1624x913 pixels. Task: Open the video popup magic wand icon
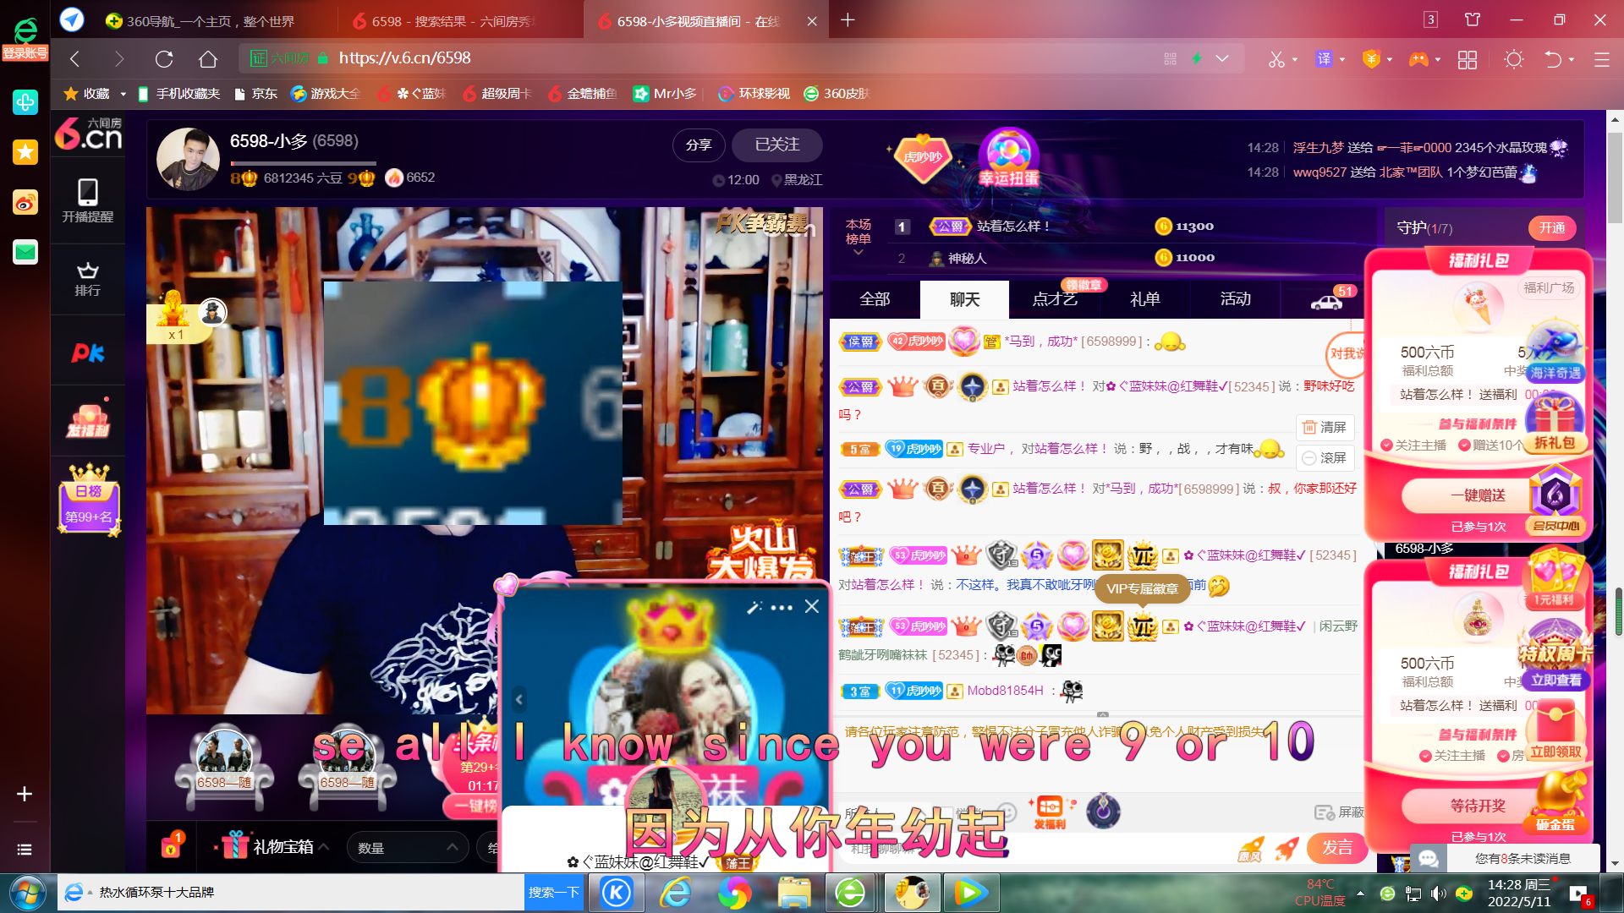[754, 607]
